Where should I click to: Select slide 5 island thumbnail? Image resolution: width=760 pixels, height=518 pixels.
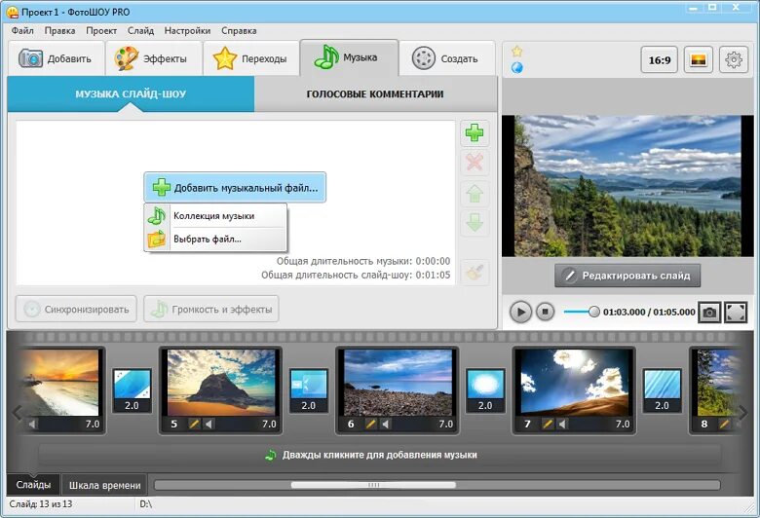point(221,383)
